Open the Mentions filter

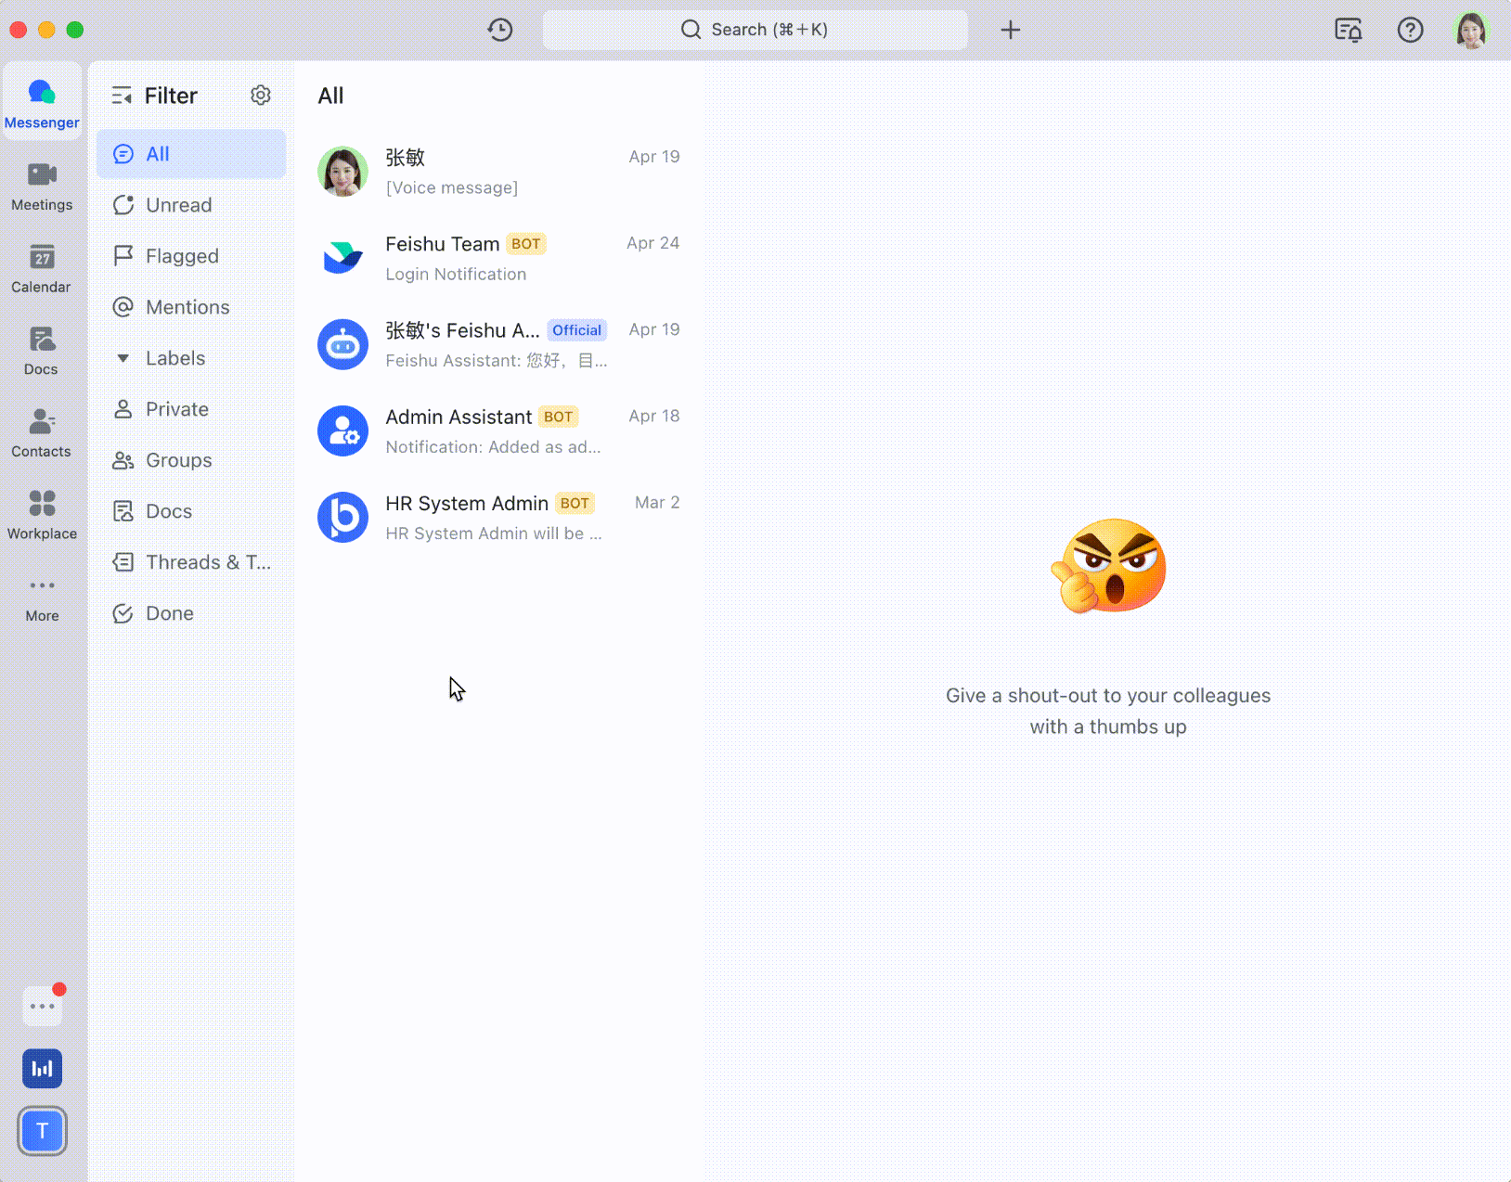tap(187, 307)
